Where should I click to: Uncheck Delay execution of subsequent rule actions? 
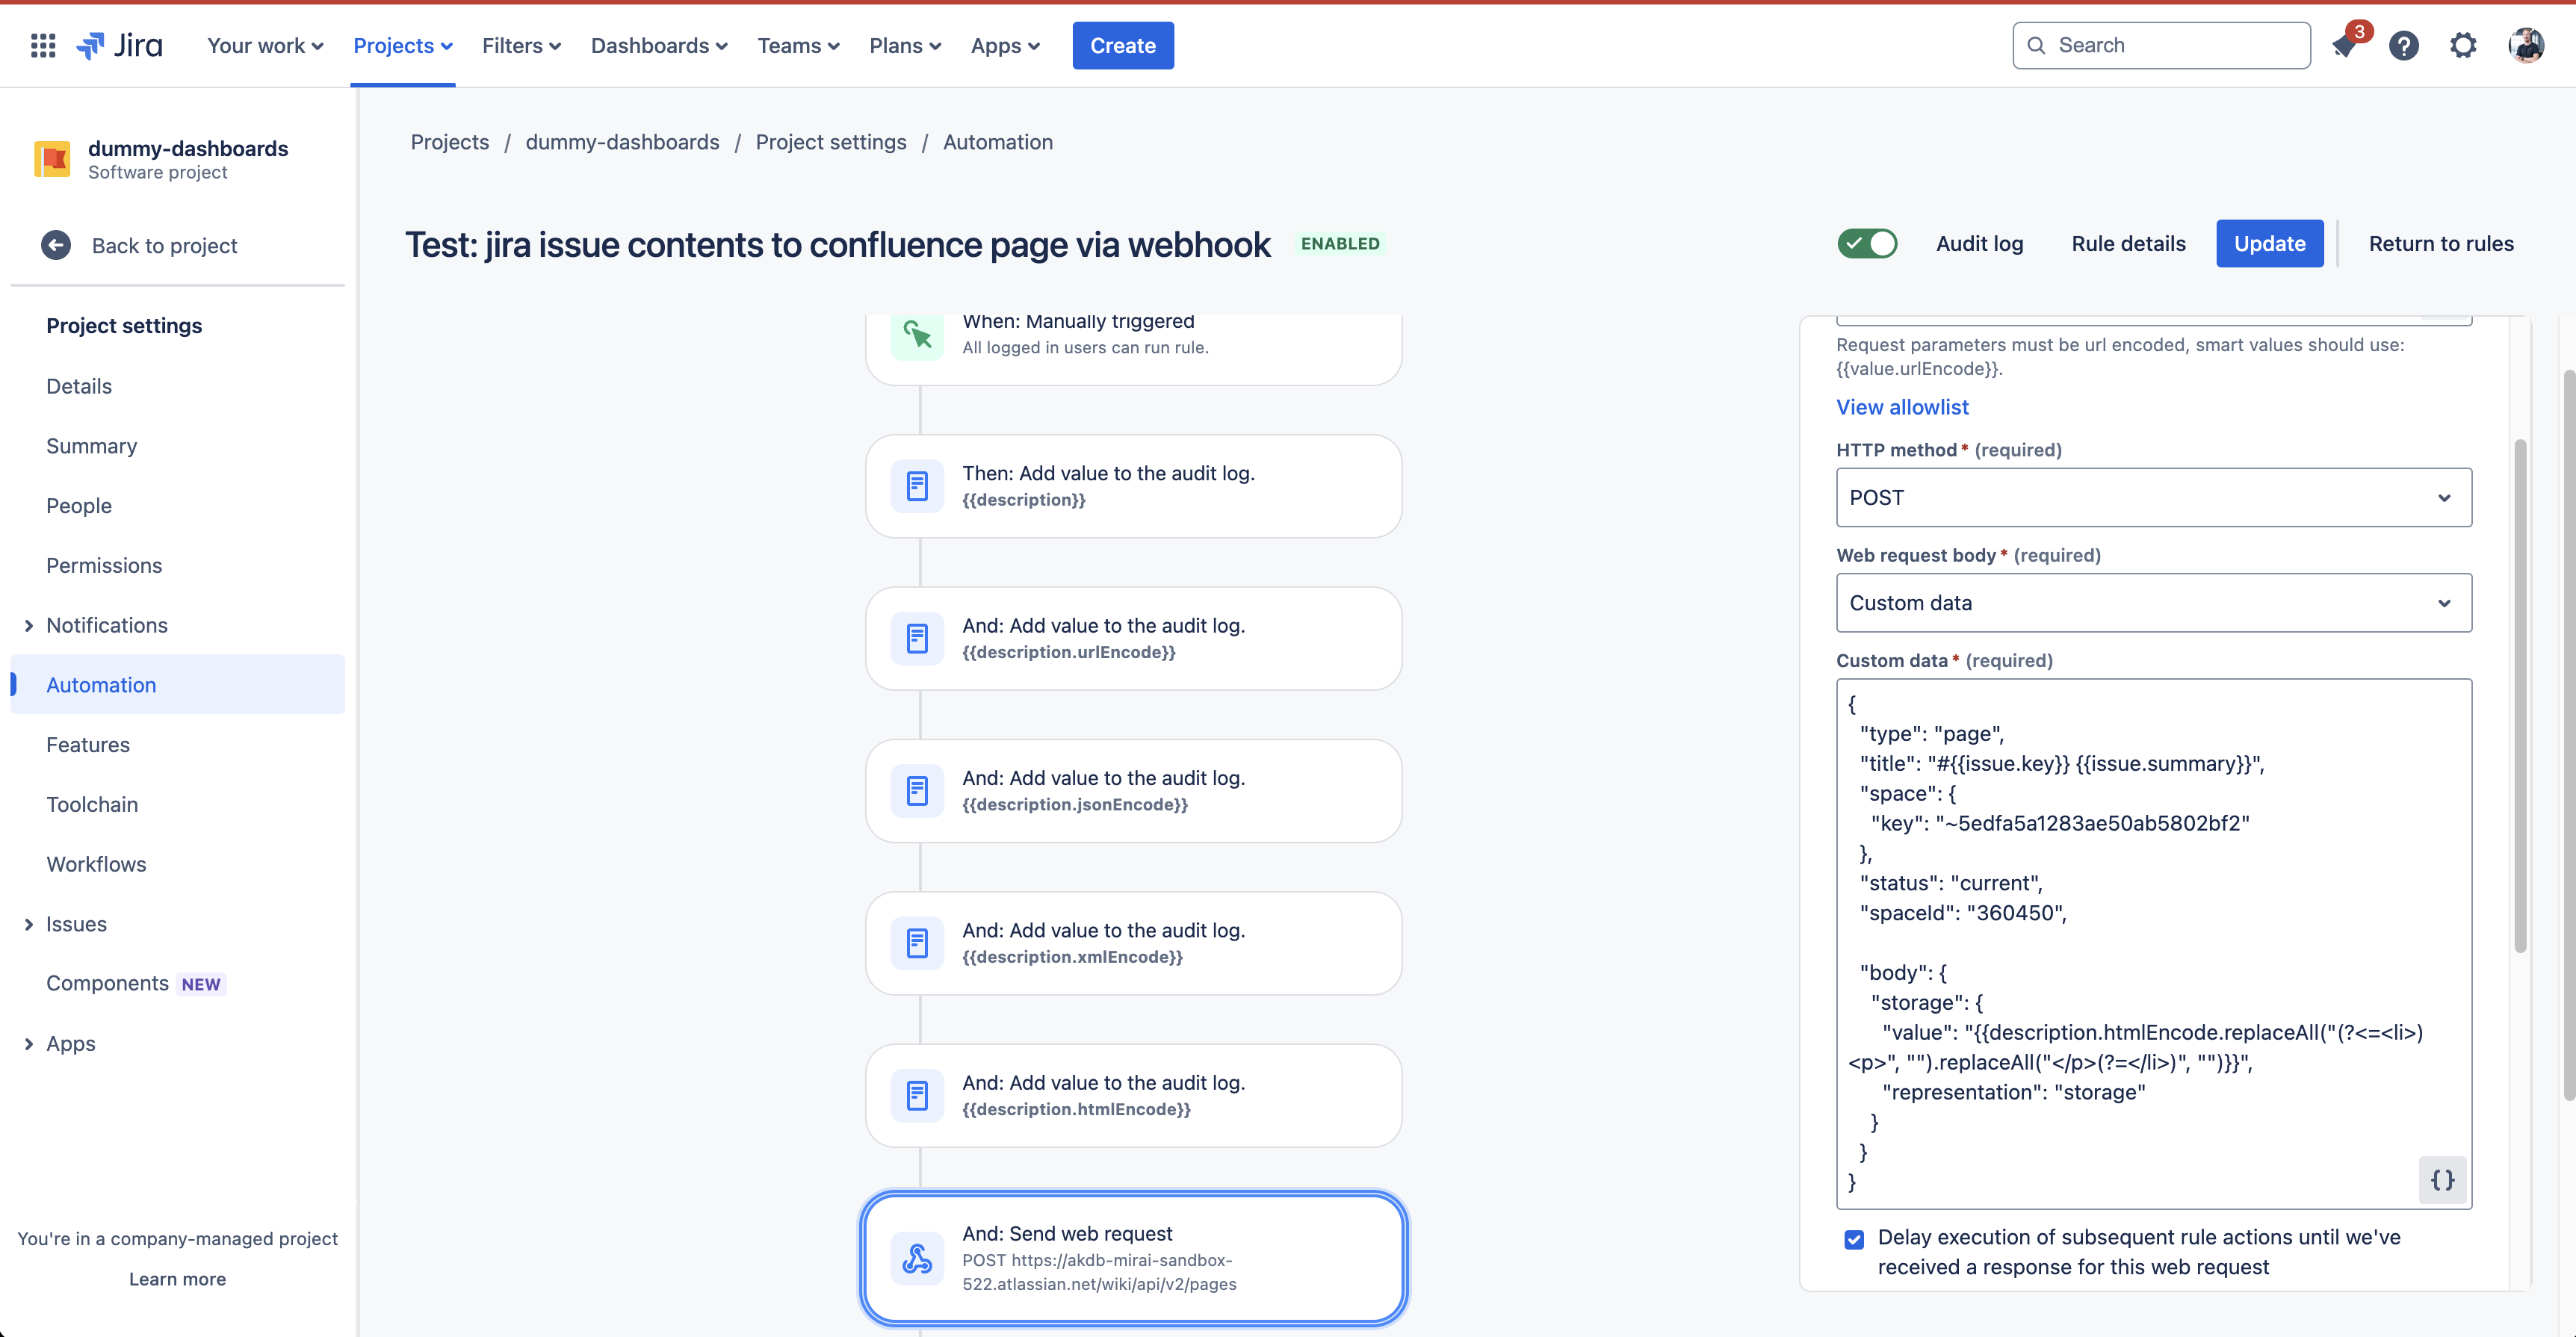[x=1854, y=1240]
